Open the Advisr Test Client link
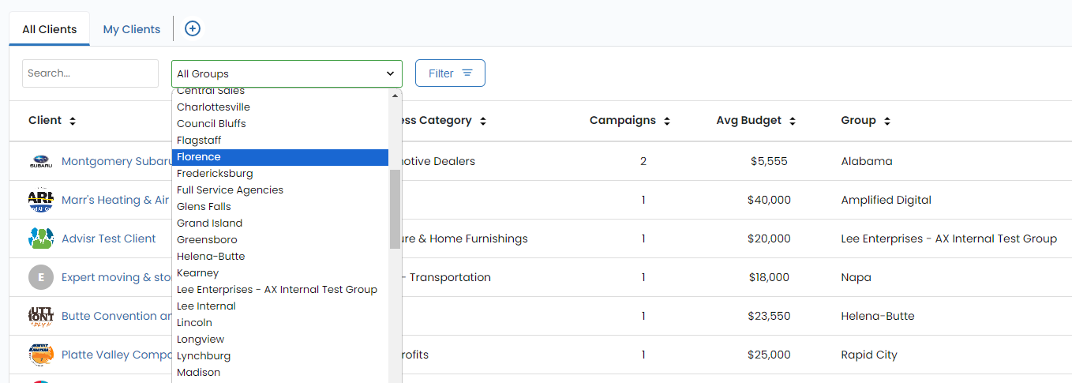Image resolution: width=1072 pixels, height=383 pixels. (x=109, y=238)
